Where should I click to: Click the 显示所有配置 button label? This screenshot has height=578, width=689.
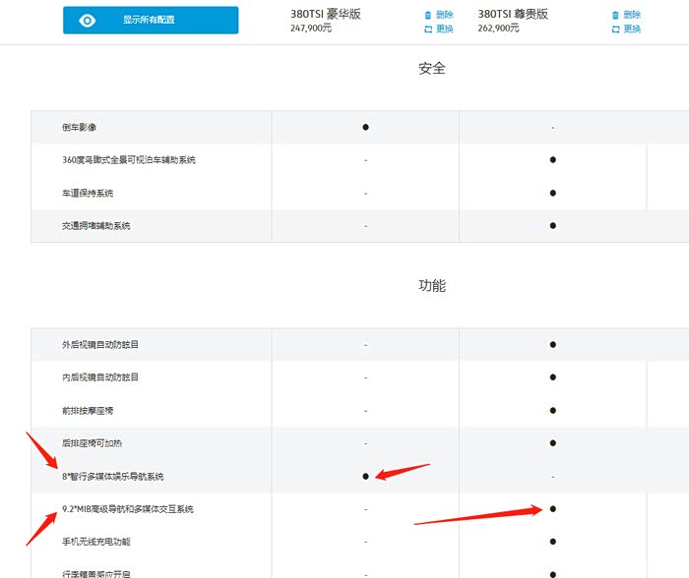click(149, 20)
